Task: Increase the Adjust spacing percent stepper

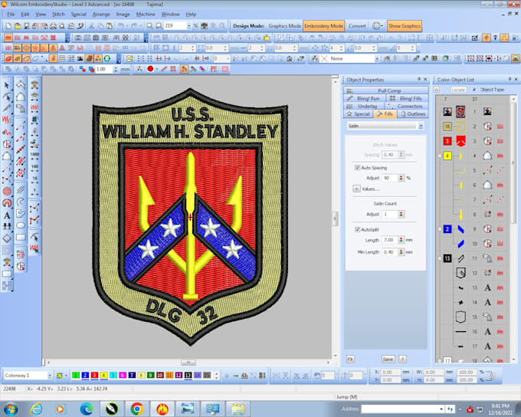Action: 401,176
